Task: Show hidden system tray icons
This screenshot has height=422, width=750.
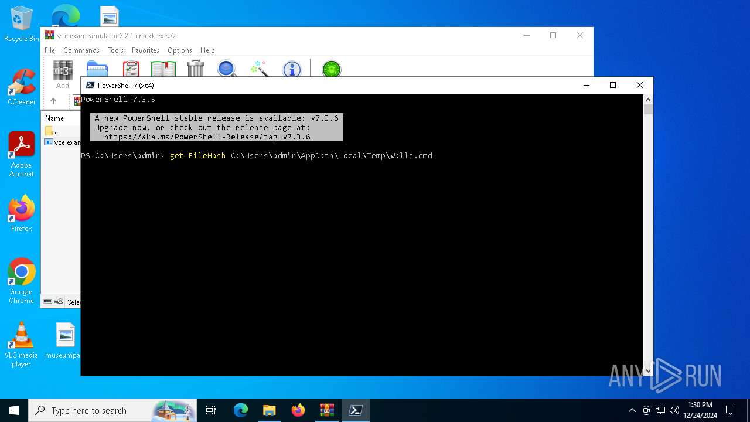Action: [x=632, y=410]
